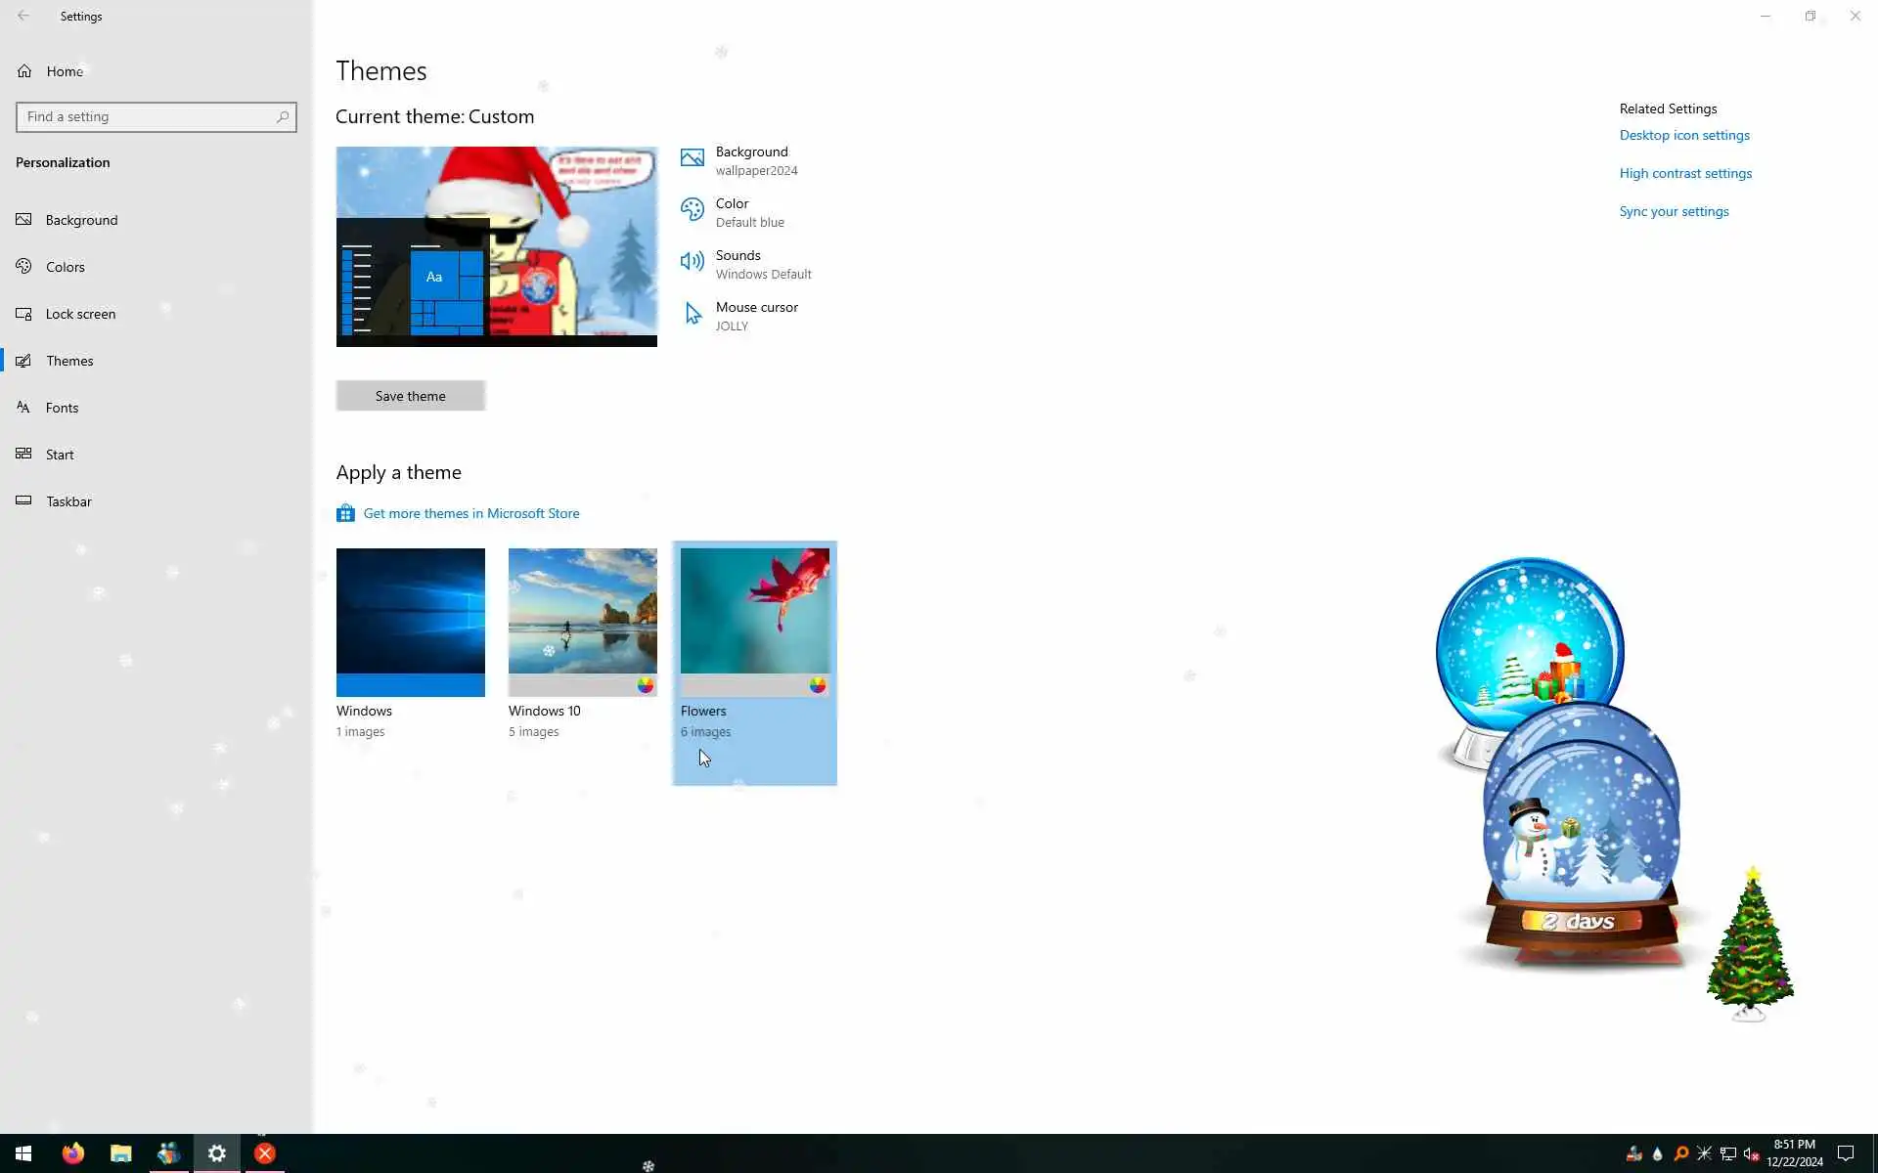Open Desktop icon settings link
Viewport: 1878px width, 1173px height.
click(x=1683, y=135)
